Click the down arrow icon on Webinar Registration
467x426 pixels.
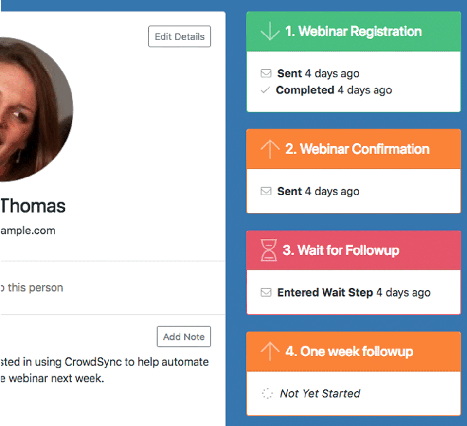click(x=270, y=32)
